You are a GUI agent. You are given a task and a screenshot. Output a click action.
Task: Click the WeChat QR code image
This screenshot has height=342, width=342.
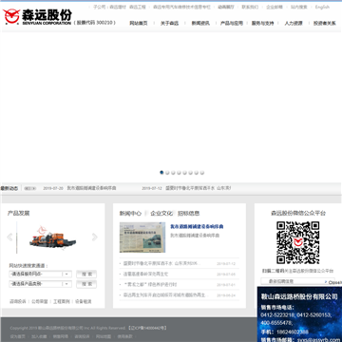click(298, 243)
